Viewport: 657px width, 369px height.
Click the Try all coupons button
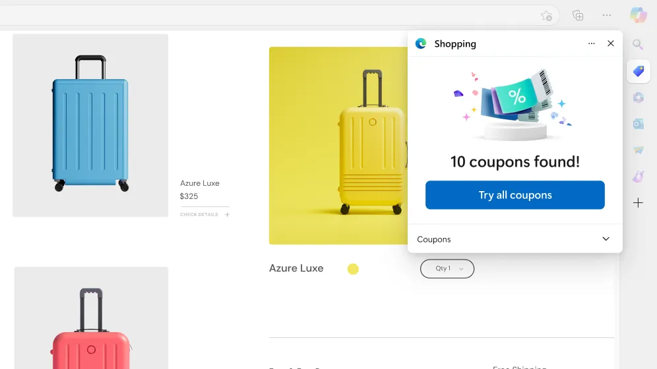(515, 195)
